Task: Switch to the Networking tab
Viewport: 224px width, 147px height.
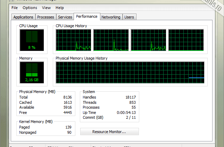Action: [111, 17]
